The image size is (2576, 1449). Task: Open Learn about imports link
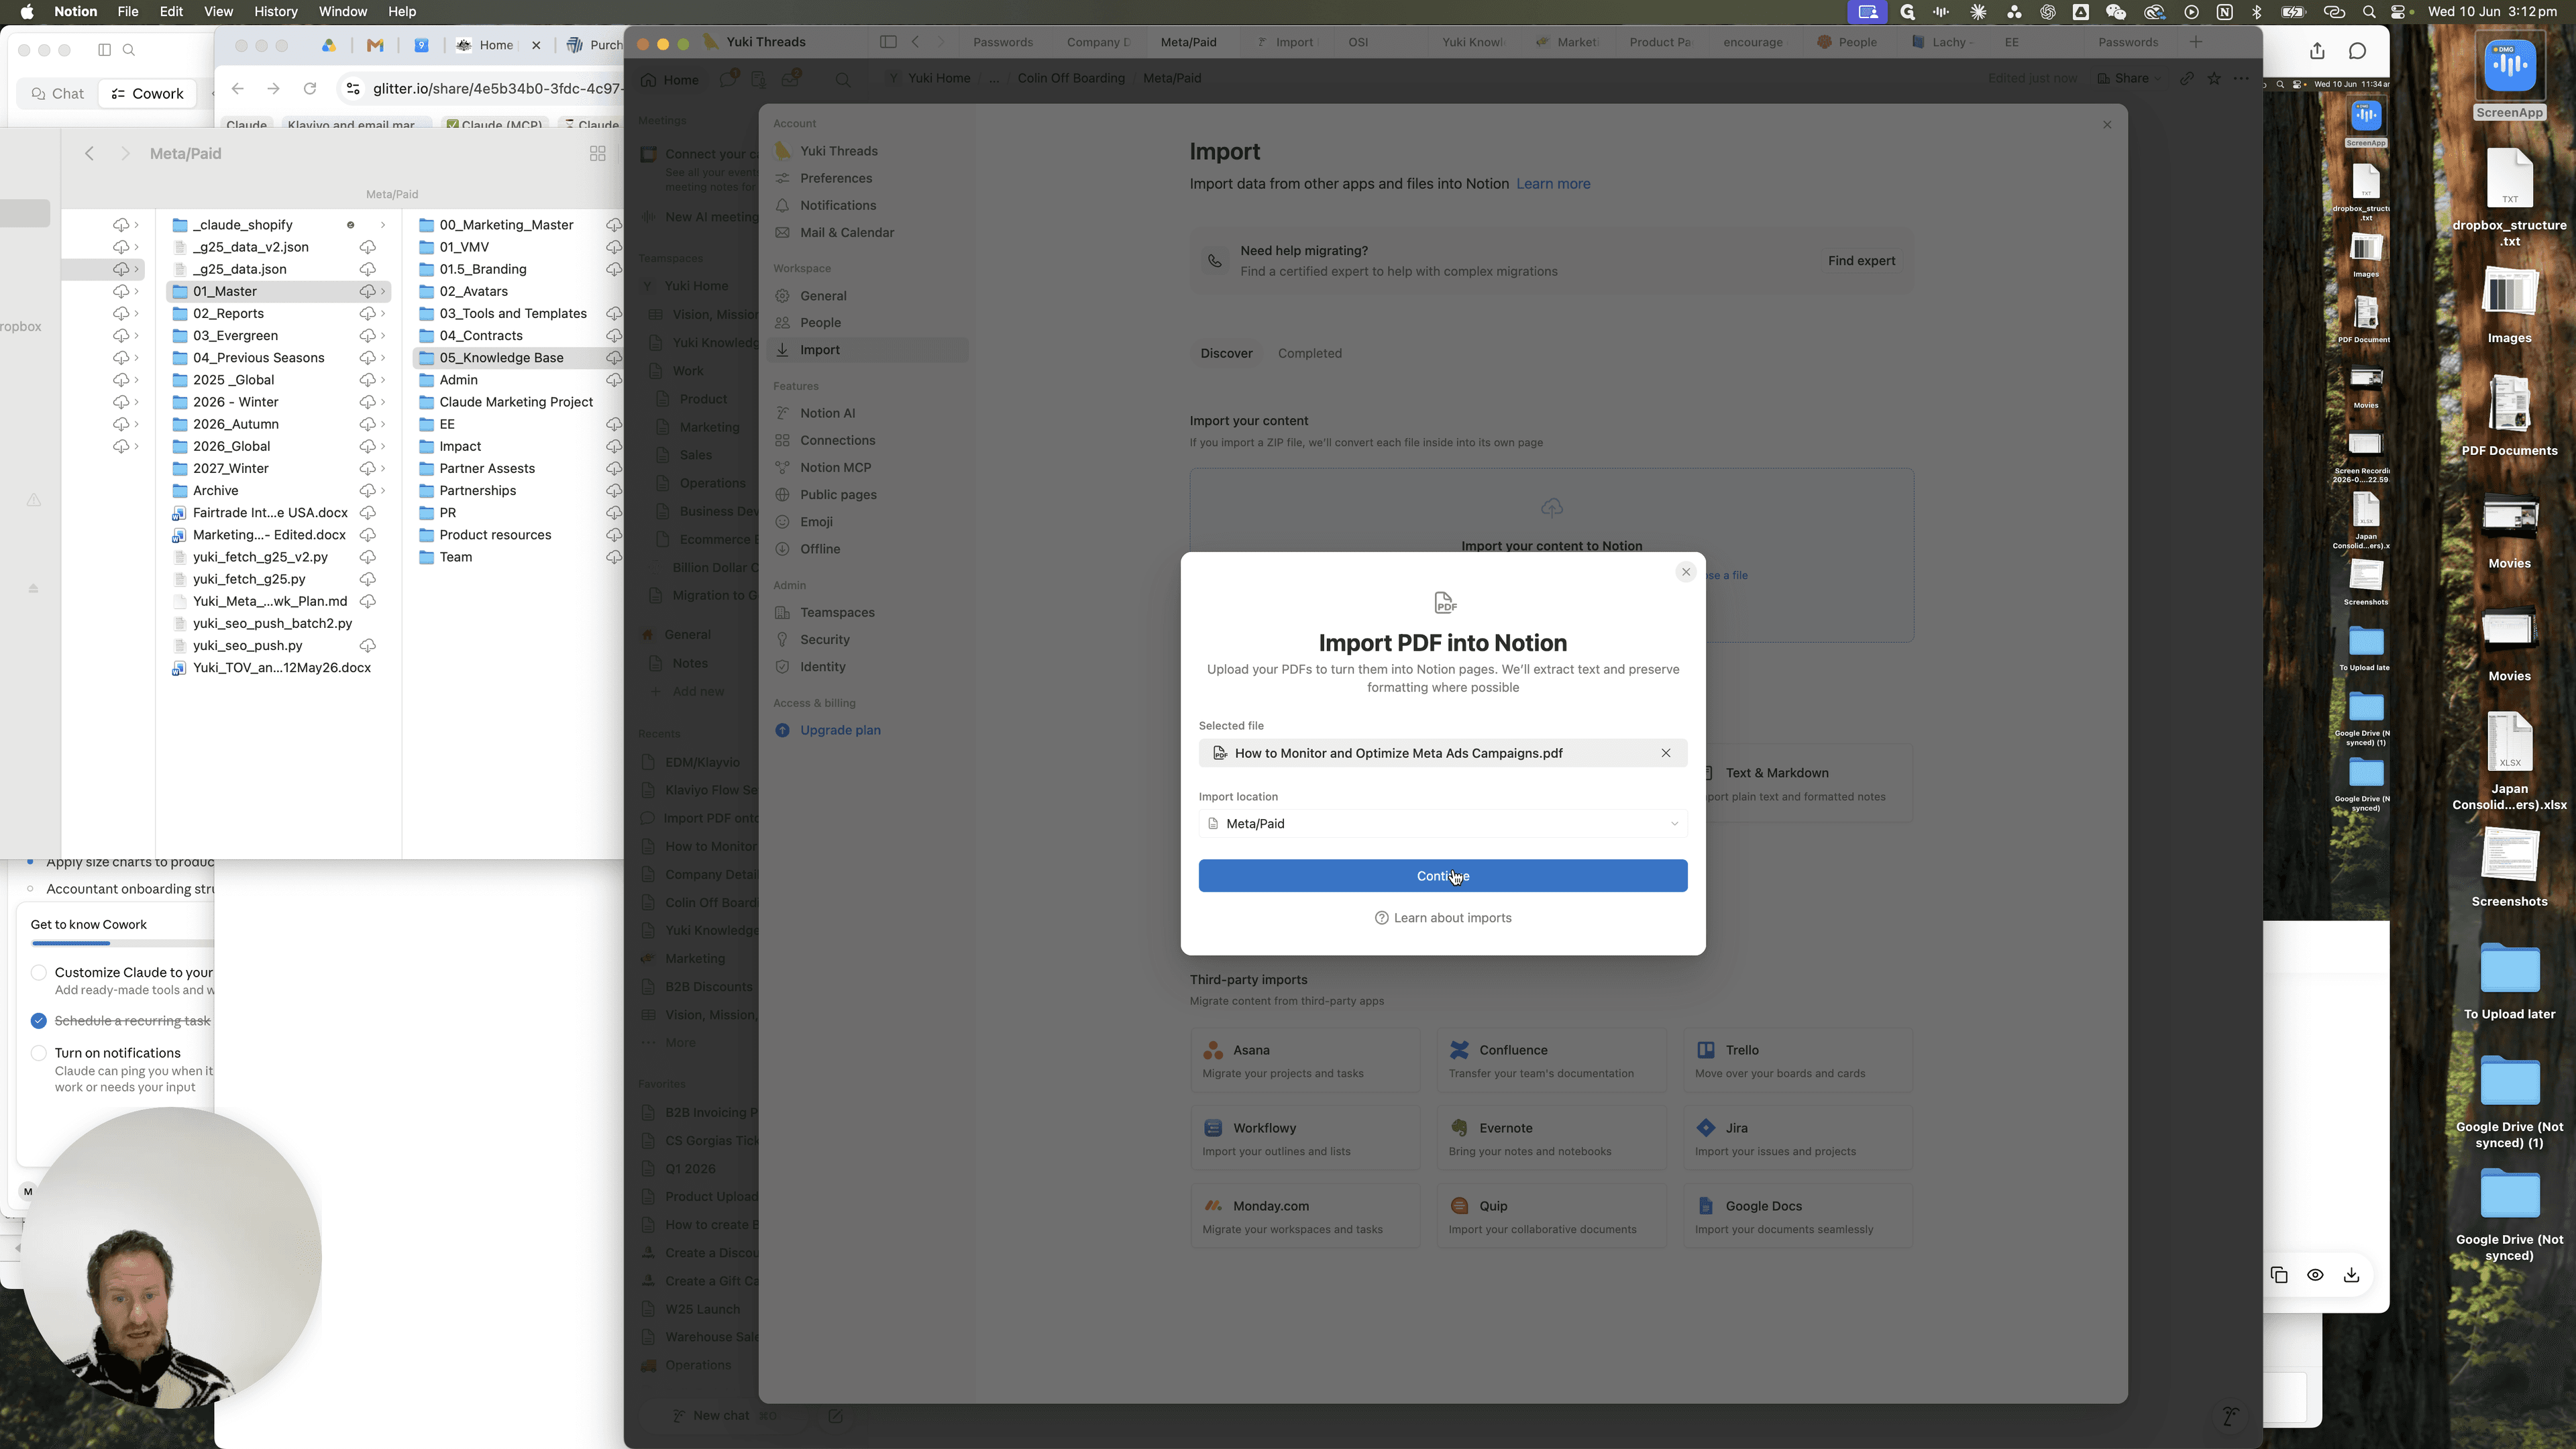[1442, 918]
